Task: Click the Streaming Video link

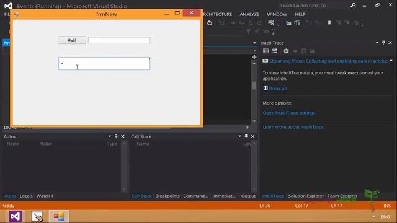Action: [328, 61]
